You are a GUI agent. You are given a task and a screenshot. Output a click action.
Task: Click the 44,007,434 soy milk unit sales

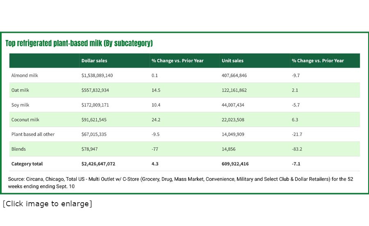(x=233, y=105)
